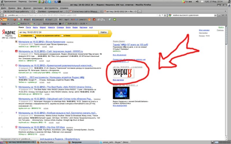Open the Картинки link in Yandex navigation
Viewport: 231px width, 144px height.
point(83,27)
